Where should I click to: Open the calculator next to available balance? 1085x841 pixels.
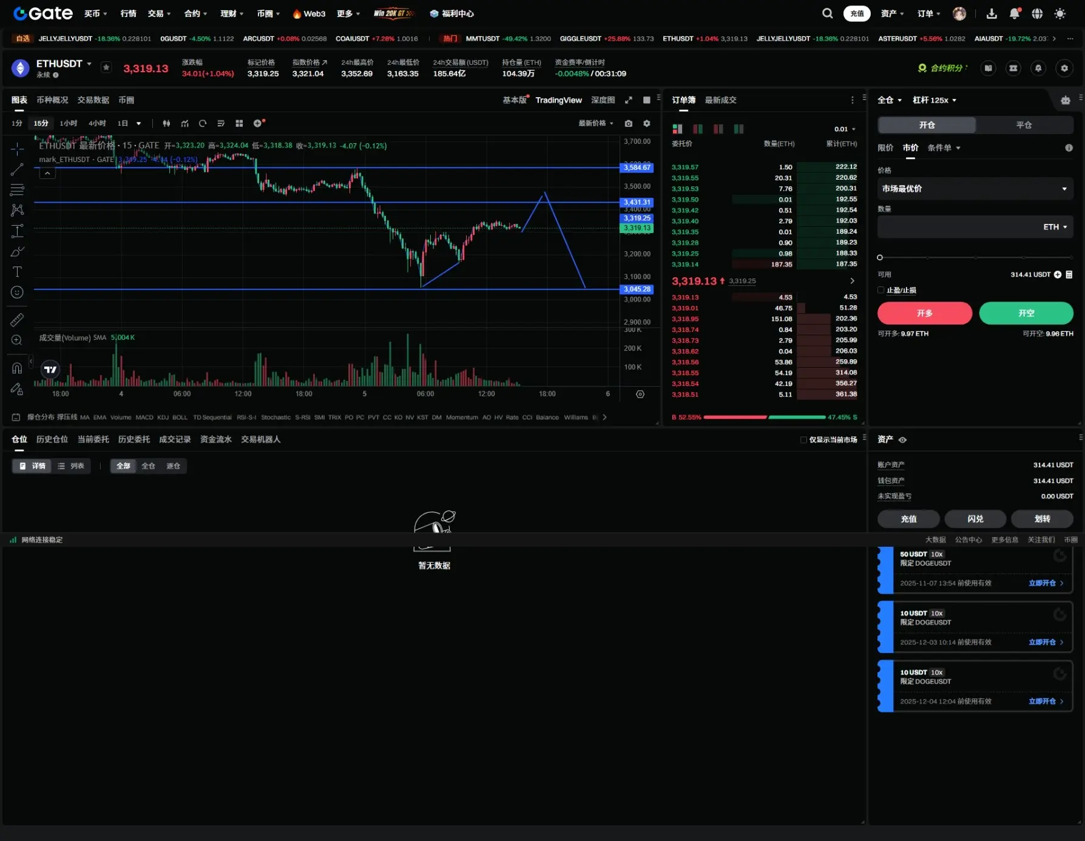1069,275
